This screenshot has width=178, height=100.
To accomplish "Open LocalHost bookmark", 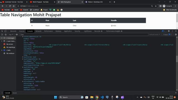I will [x=34, y=10].
